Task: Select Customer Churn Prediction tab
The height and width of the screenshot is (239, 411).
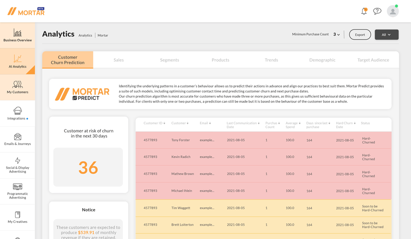Action: tap(67, 60)
